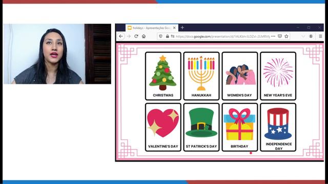The image size is (328, 184).
Task: Open a new tab with the plus button
Action: tap(182, 28)
